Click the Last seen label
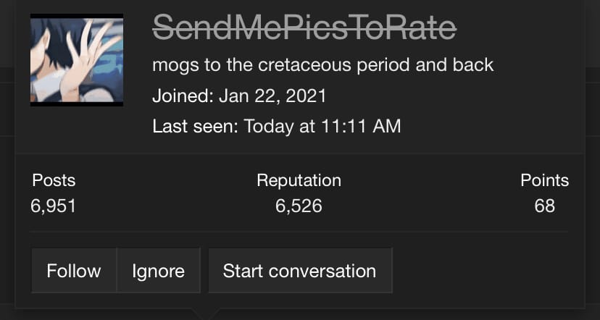The image size is (600, 320). (x=195, y=126)
